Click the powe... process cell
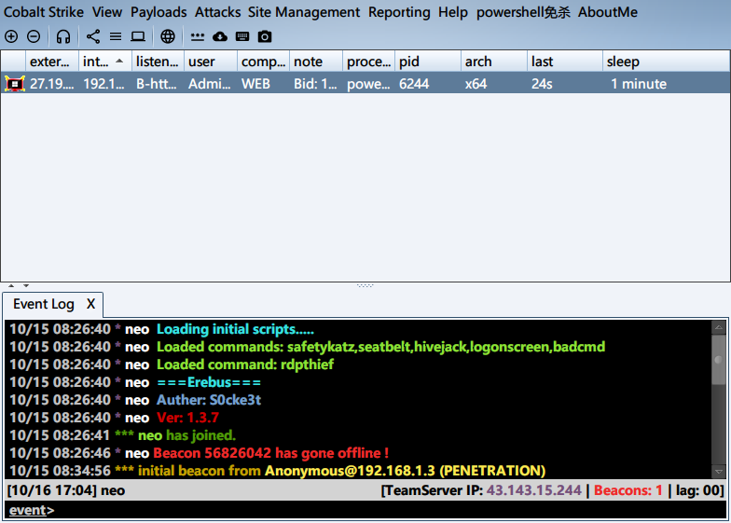The width and height of the screenshot is (731, 523). click(x=369, y=84)
